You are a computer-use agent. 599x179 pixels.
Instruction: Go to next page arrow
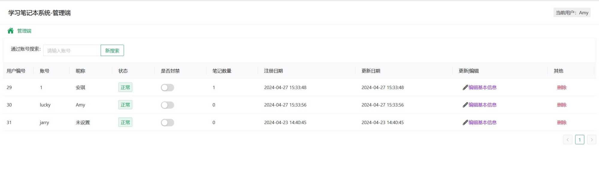[x=591, y=140]
